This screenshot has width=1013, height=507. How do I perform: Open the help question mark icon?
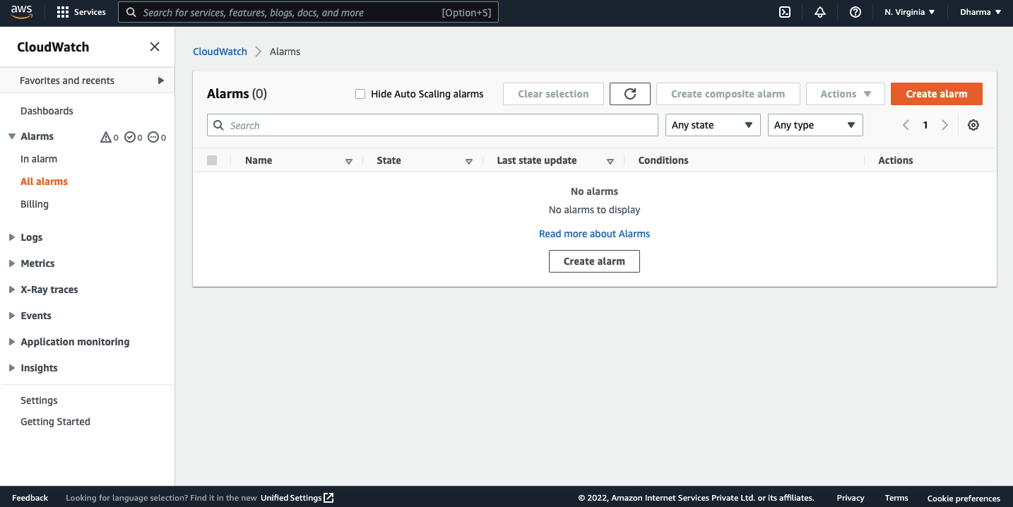tap(855, 12)
